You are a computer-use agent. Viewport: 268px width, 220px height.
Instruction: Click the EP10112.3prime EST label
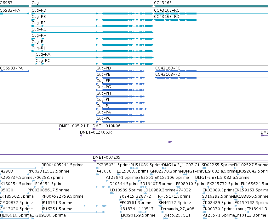(250, 215)
